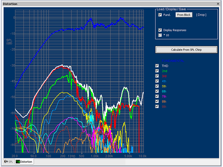Uncheck the 3rd harmonic checkbox
The image size is (223, 167).
[157, 76]
